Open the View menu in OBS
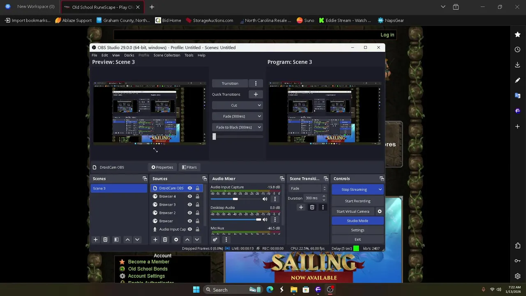Screen dimensions: 526x296 coord(116,55)
